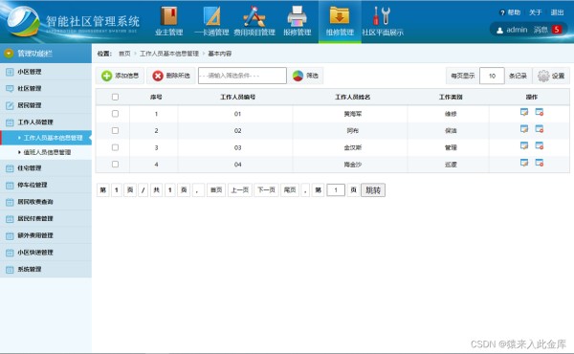Open the admin user profile
Viewport: 574px width, 354px height.
coord(512,30)
